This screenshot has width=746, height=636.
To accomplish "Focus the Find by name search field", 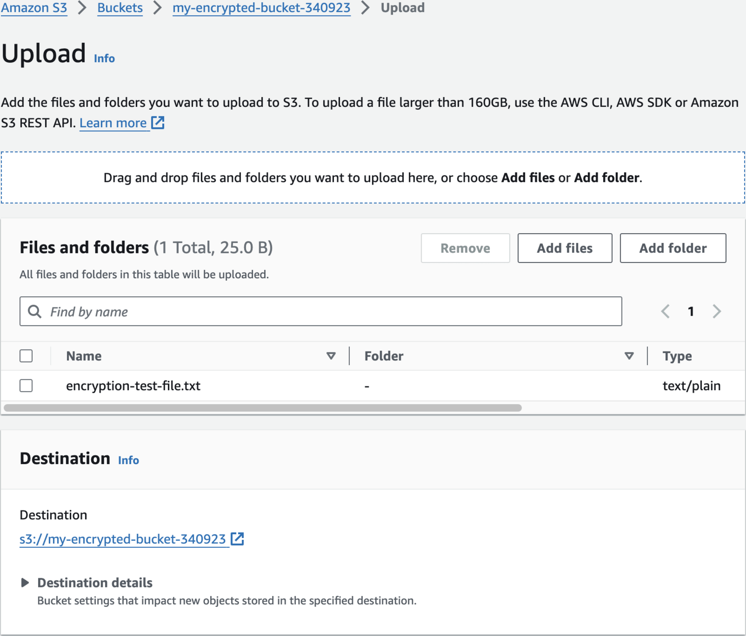I will [x=321, y=311].
